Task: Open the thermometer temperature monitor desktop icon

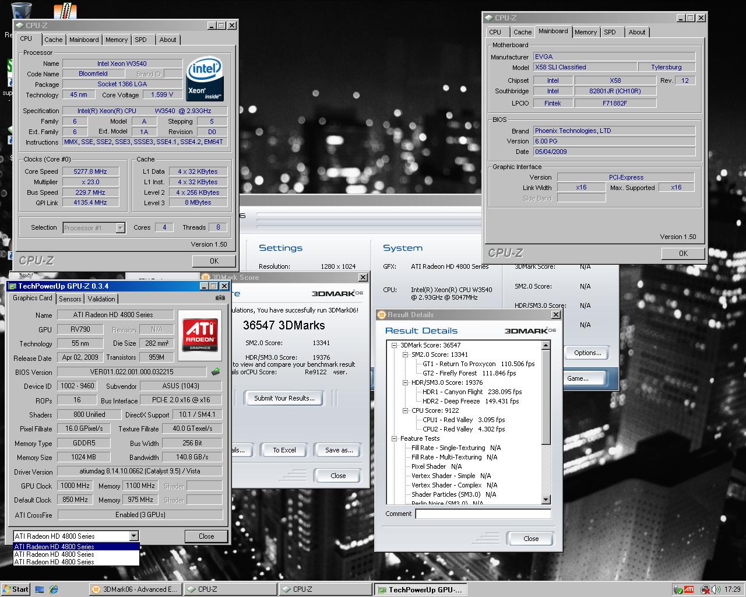Action: [x=65, y=11]
